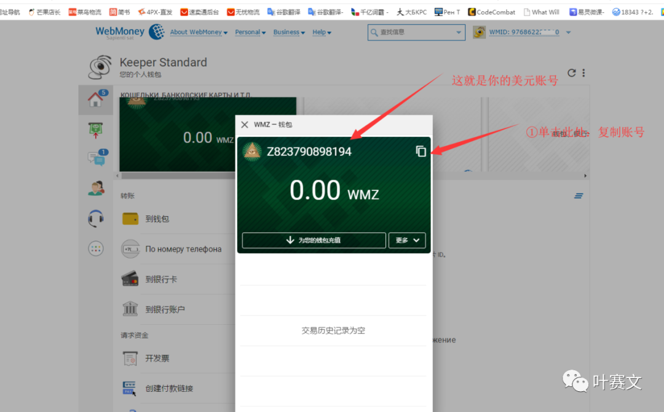This screenshot has width=664, height=412.
Task: Open the Personal menu
Action: [250, 33]
